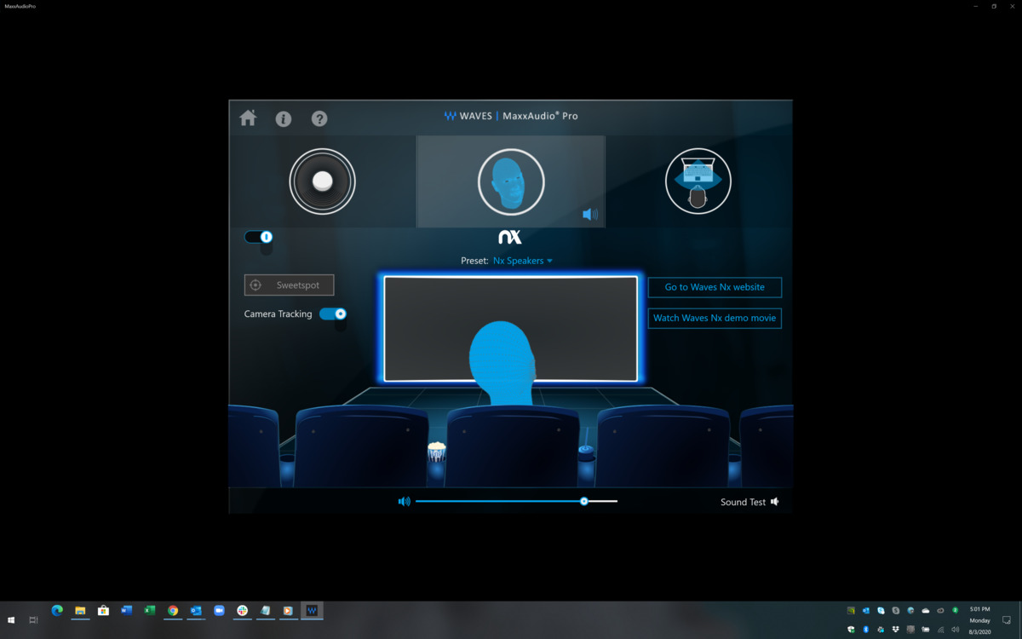Expand the Nx Speakers preset dropdown

[523, 261]
